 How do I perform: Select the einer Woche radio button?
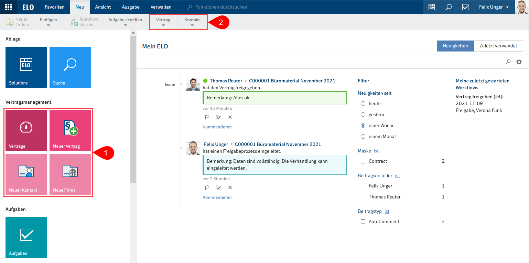tap(363, 125)
